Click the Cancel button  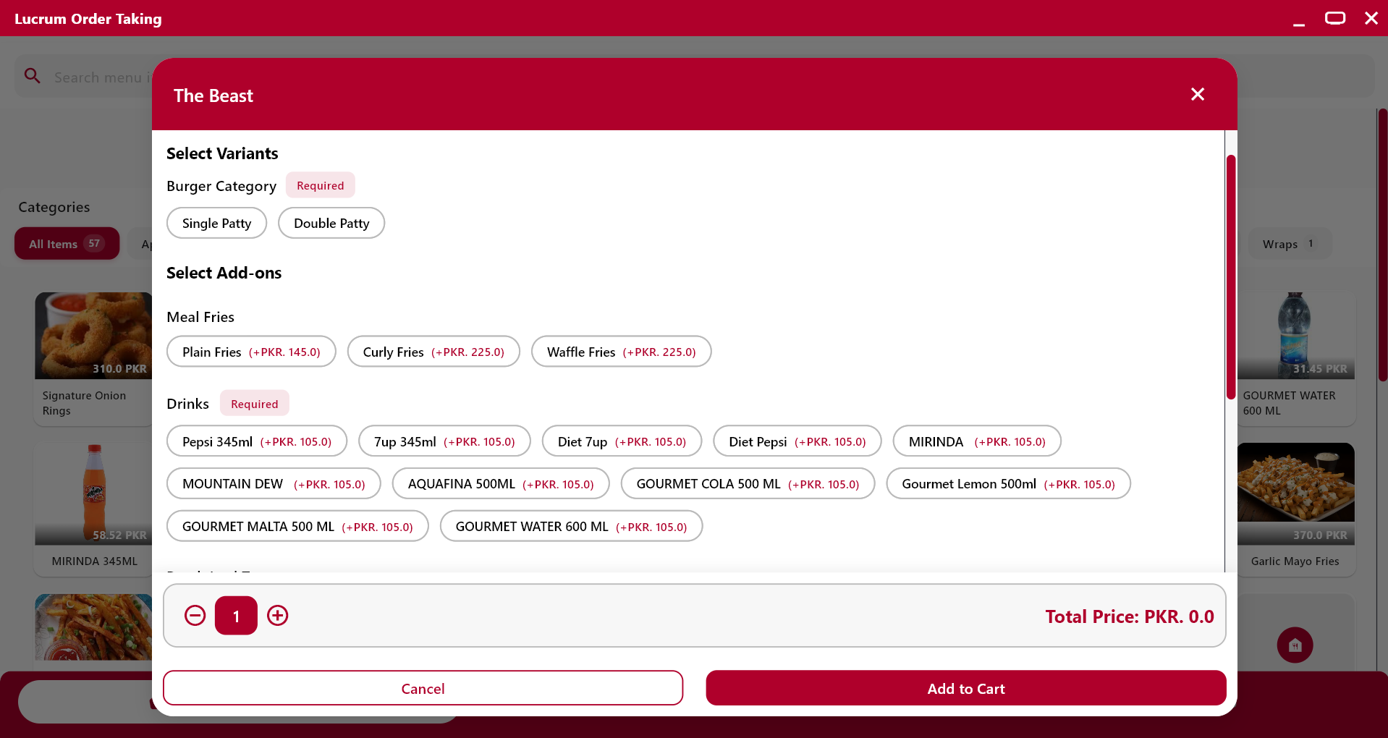click(x=423, y=688)
